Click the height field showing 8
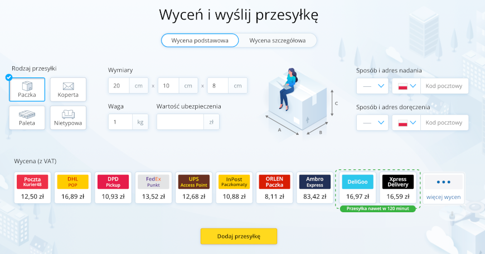 (218, 86)
